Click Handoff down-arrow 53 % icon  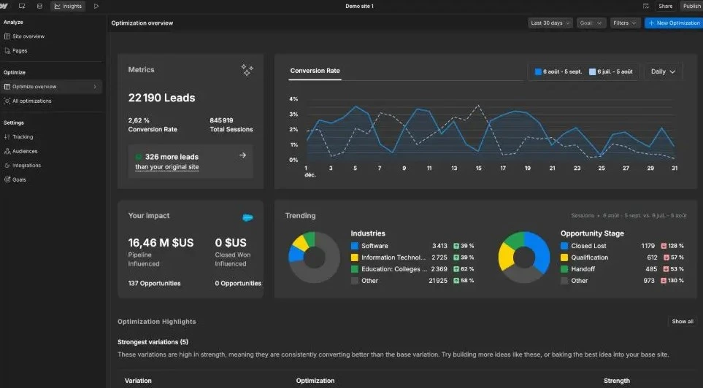coord(666,269)
